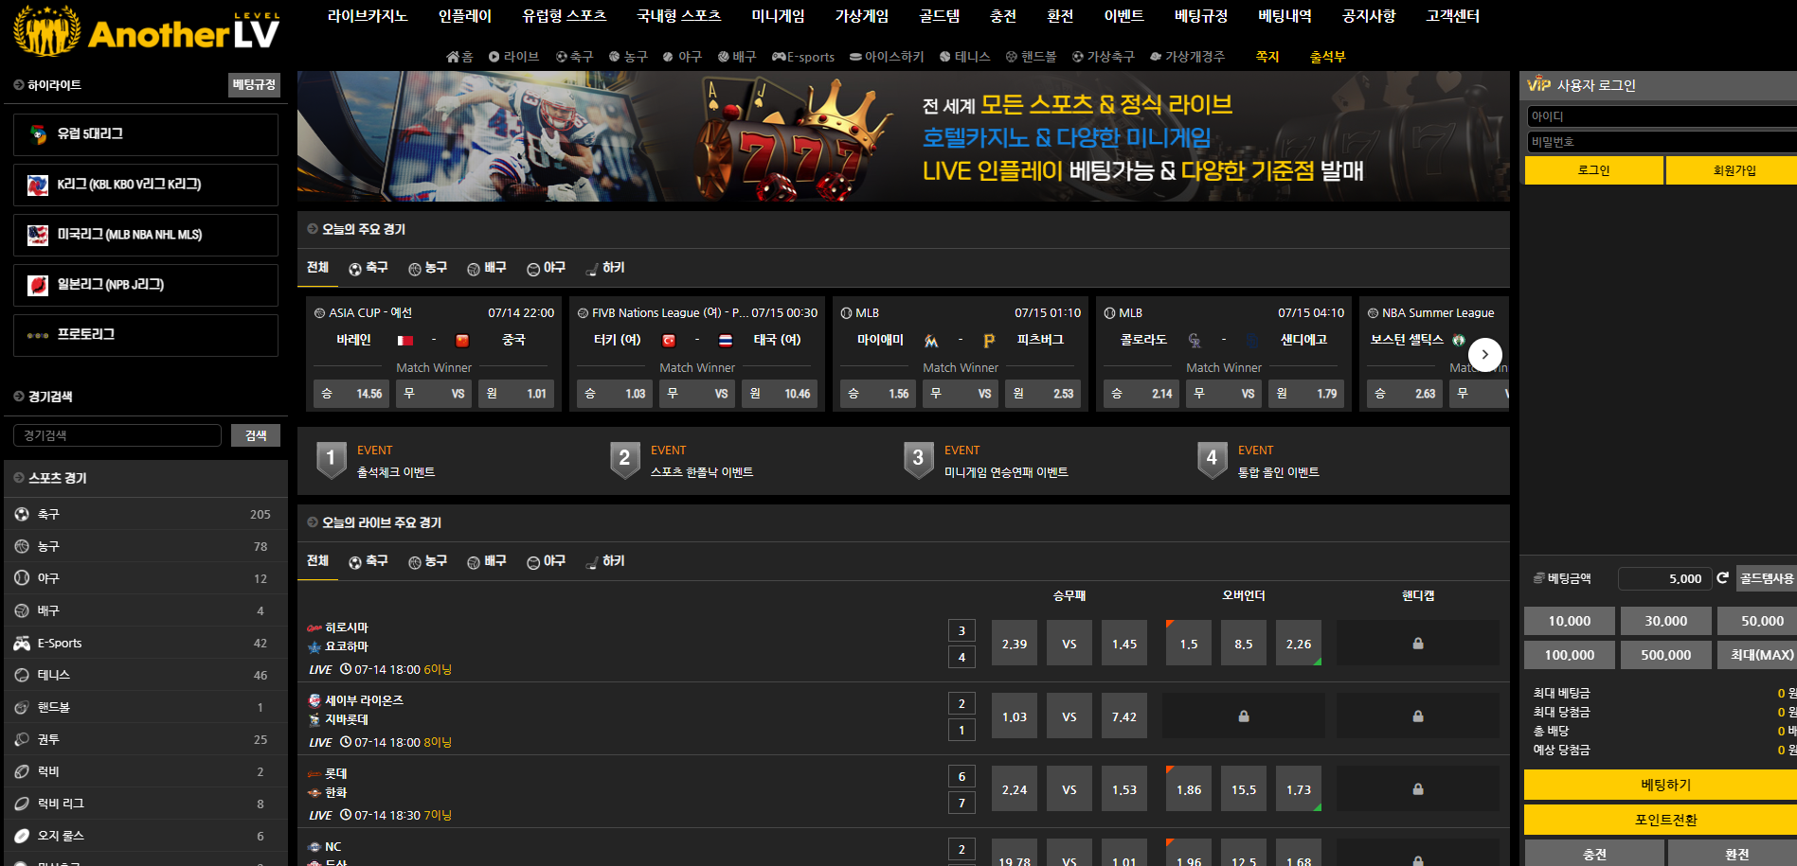Select 7.42 odds for 지바롯데
This screenshot has width=1797, height=866.
pyautogui.click(x=1124, y=716)
